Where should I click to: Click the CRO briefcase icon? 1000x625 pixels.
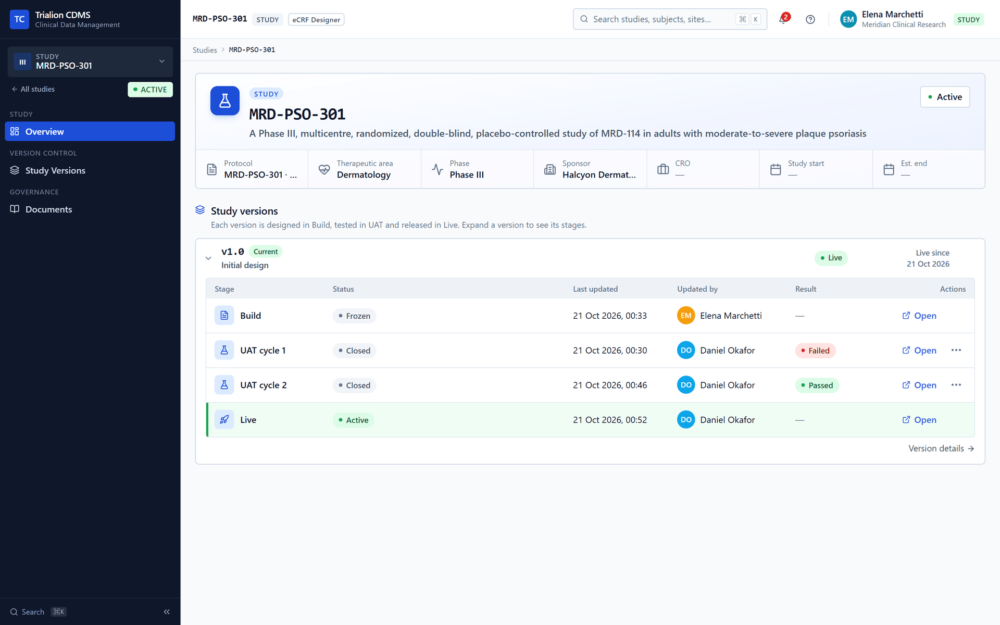[663, 169]
